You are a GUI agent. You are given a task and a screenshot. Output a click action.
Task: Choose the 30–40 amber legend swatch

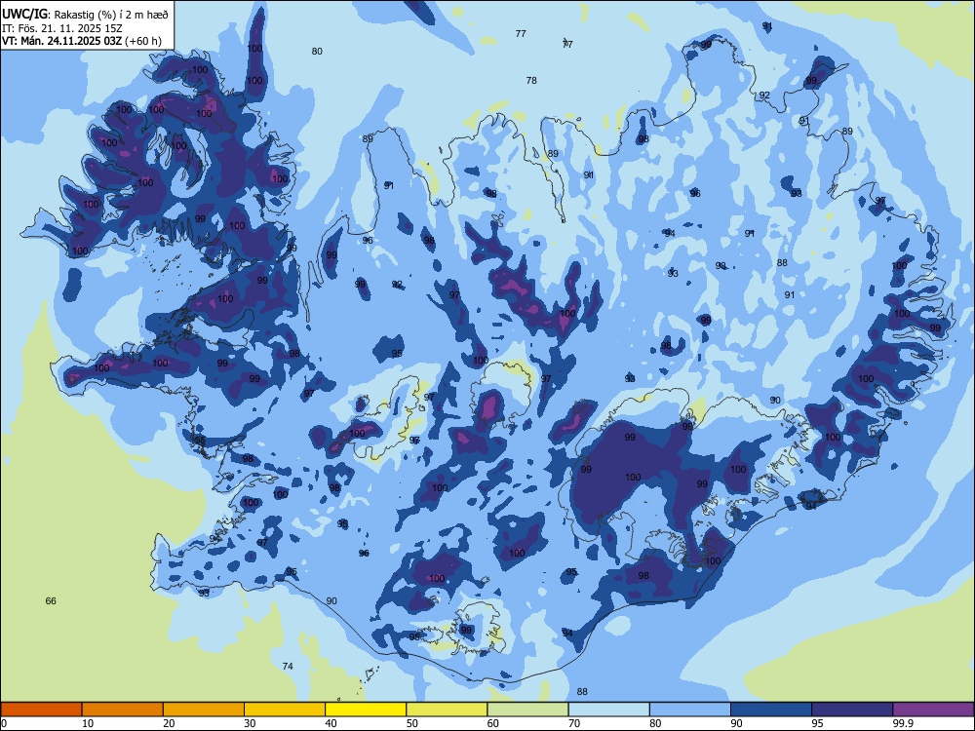click(285, 710)
